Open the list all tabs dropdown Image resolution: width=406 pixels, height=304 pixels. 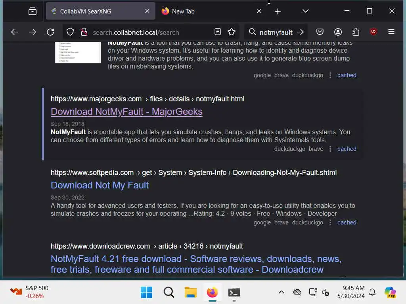click(306, 11)
